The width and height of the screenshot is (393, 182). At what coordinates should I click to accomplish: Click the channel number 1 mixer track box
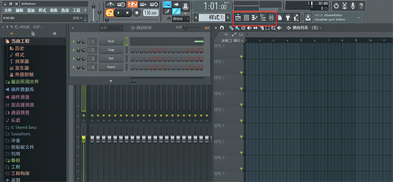(92, 41)
